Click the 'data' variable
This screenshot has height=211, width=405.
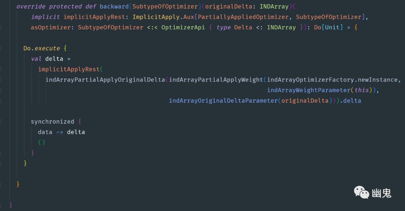[45, 132]
